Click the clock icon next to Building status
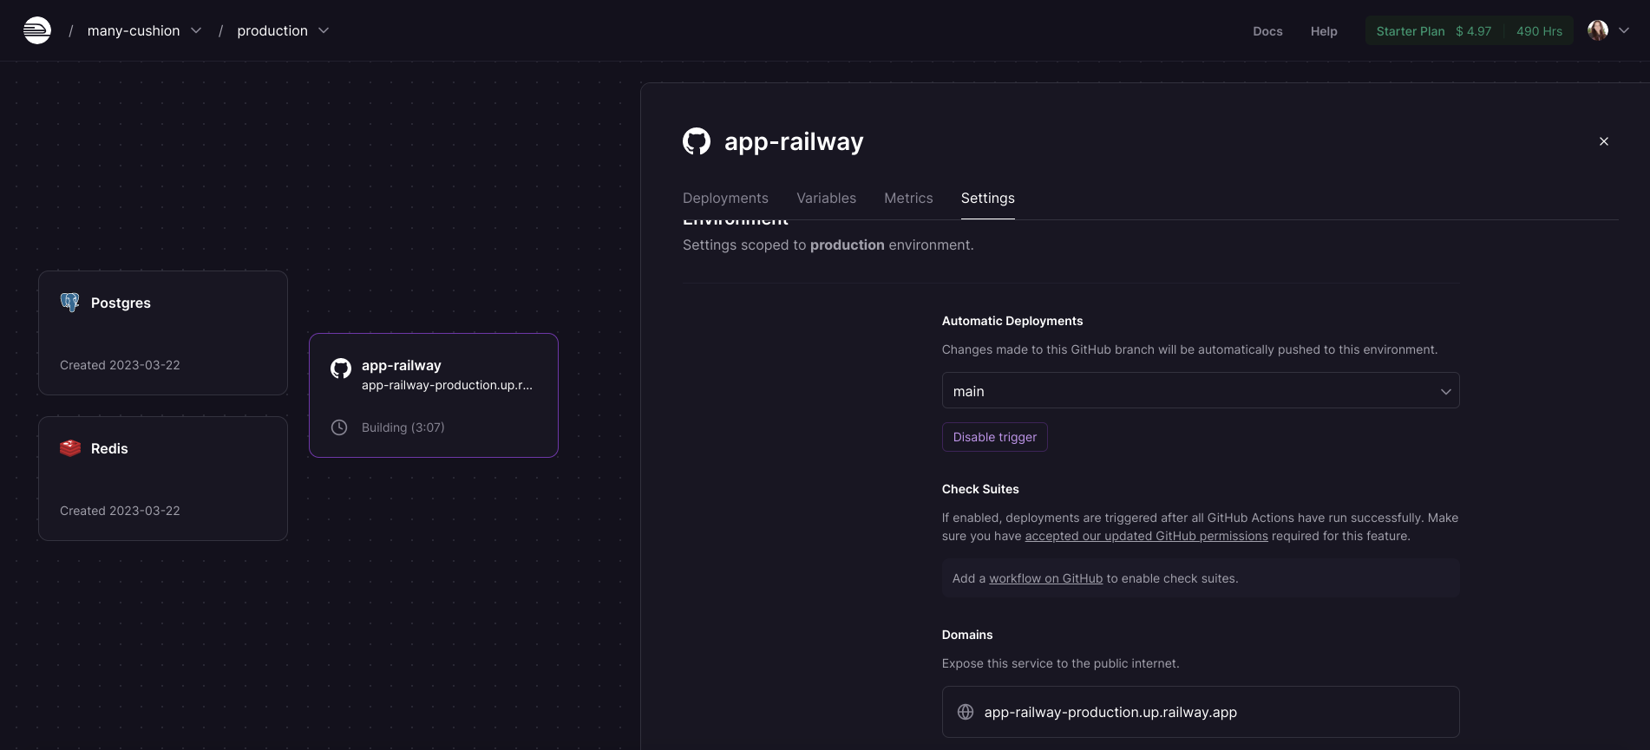 tap(339, 427)
